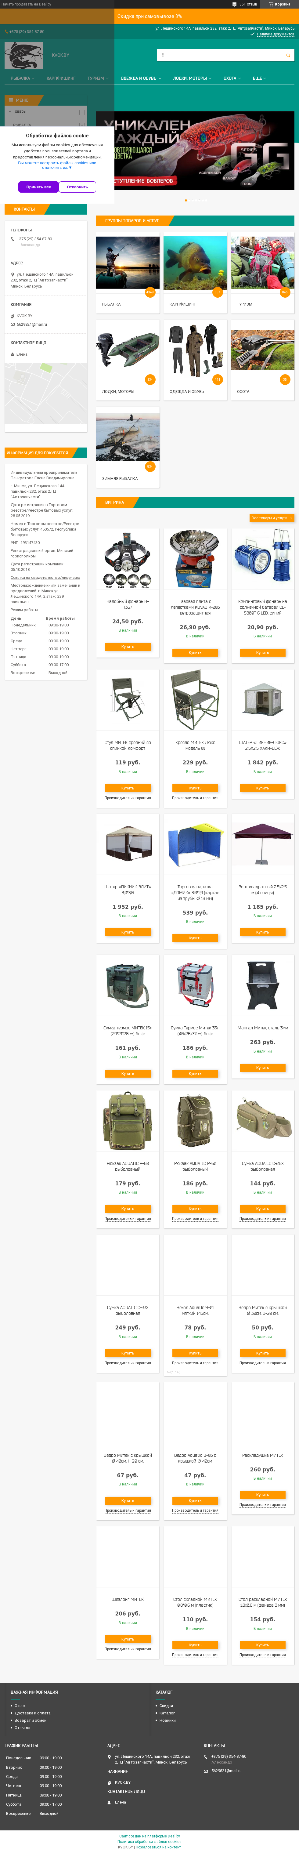Click the email icon near 5629821@mail.ru
299x1853 pixels.
12,325
